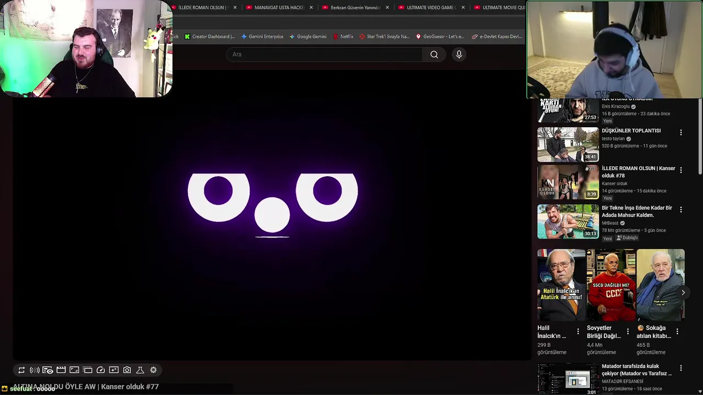Open Matador tarafsızda kulak çekiyor thumbnail
This screenshot has width=703, height=395.
click(x=568, y=379)
